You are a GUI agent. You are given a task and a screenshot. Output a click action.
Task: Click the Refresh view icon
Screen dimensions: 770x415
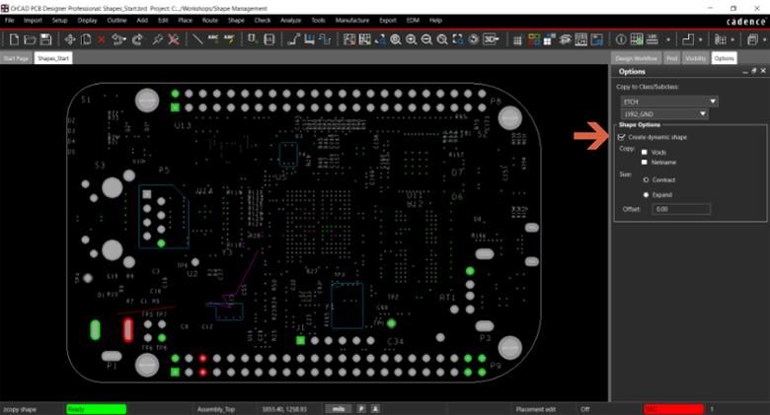coord(474,39)
